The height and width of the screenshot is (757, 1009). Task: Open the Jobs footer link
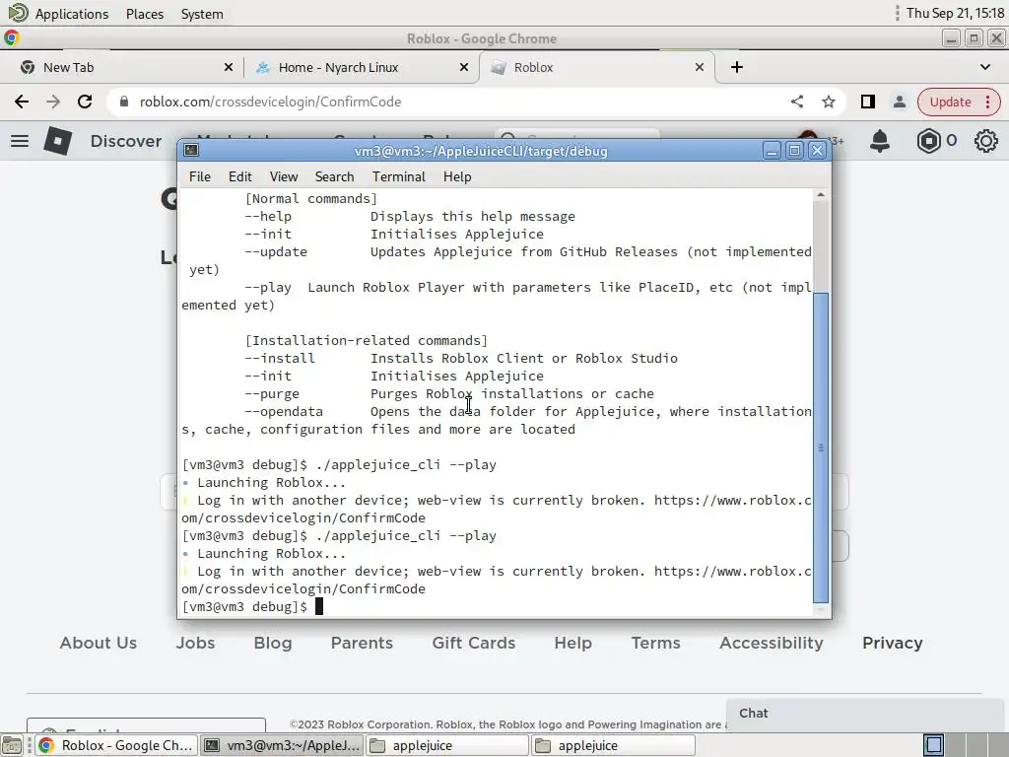click(x=196, y=643)
